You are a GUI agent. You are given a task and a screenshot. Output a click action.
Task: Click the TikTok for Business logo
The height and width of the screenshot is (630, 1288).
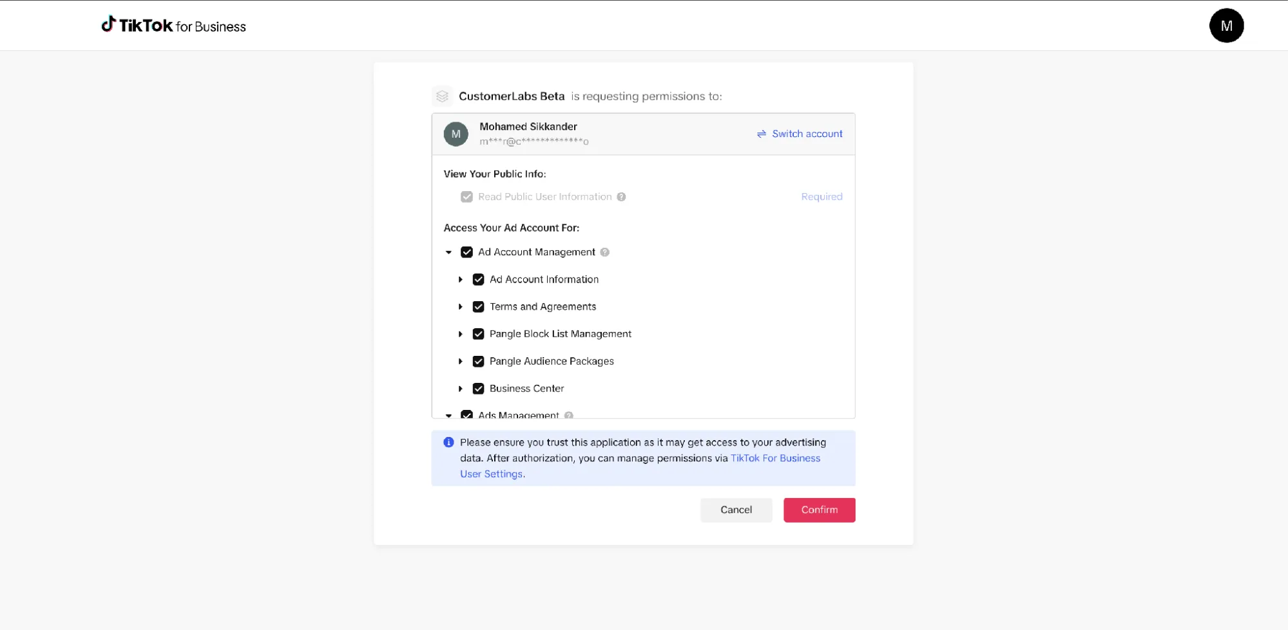[x=173, y=25]
